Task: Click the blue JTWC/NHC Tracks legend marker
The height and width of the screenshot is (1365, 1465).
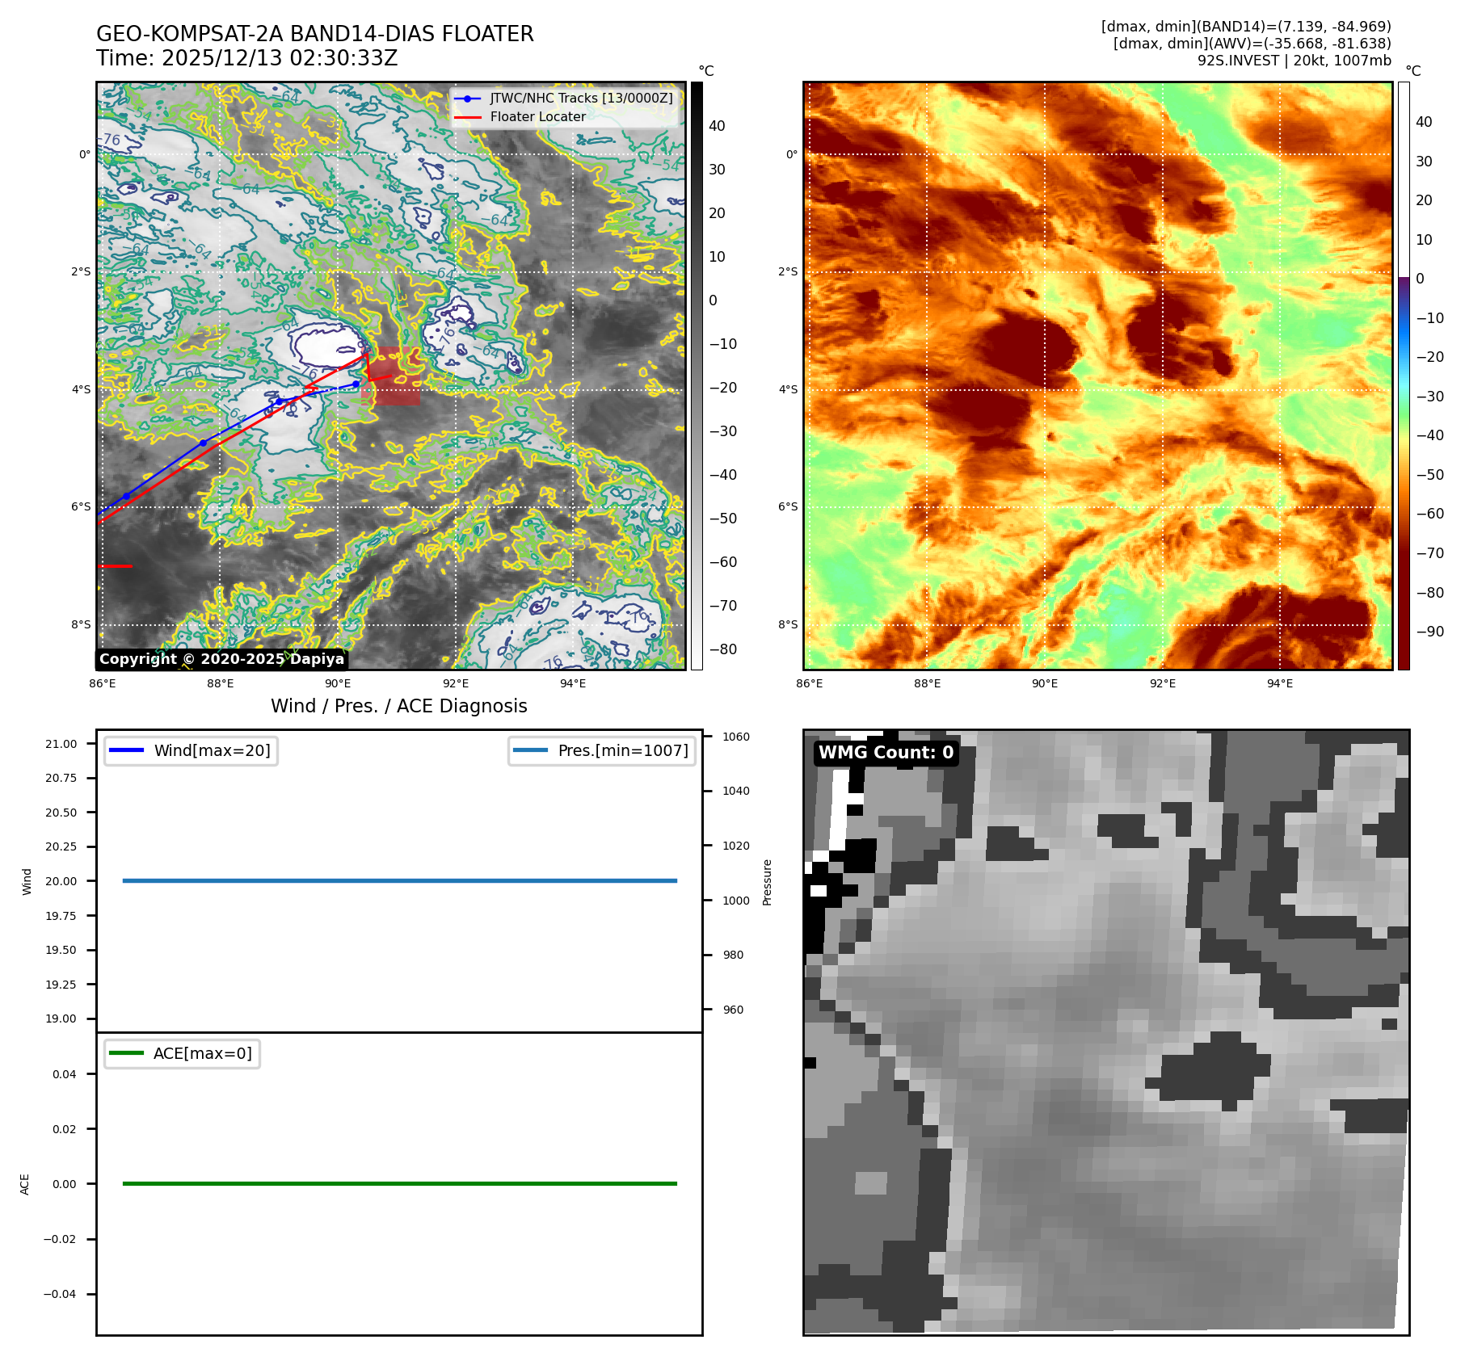Action: tap(467, 99)
